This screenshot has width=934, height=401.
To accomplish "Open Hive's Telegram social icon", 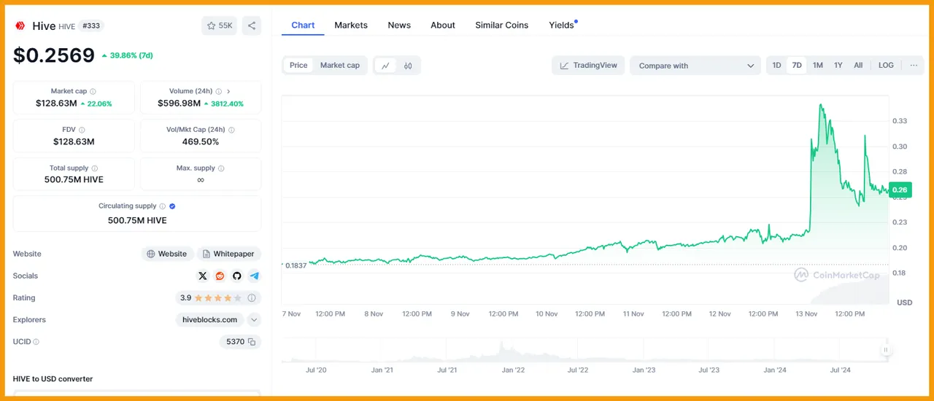I will pyautogui.click(x=254, y=276).
